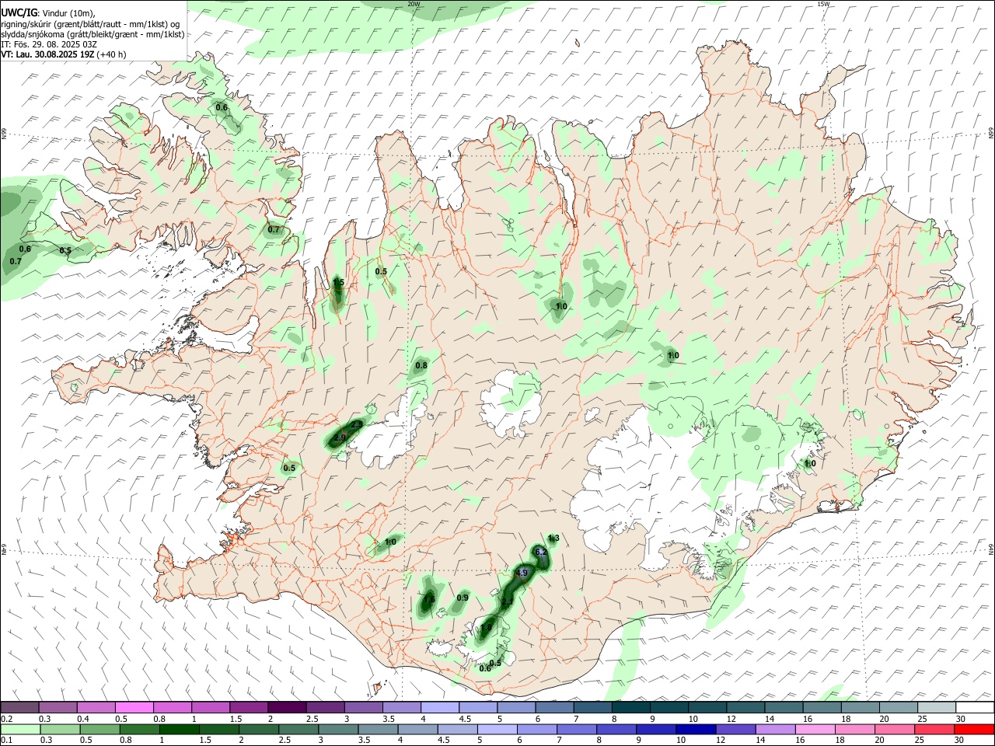Viewport: 995px width, 746px height.
Task: Click the 'VT: Lau. 30.08.2025 19Z (+40 h)' line
Action: point(64,54)
